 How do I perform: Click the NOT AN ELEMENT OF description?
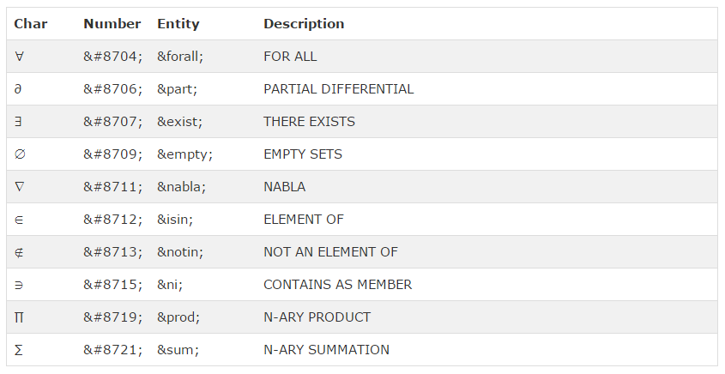(x=330, y=252)
